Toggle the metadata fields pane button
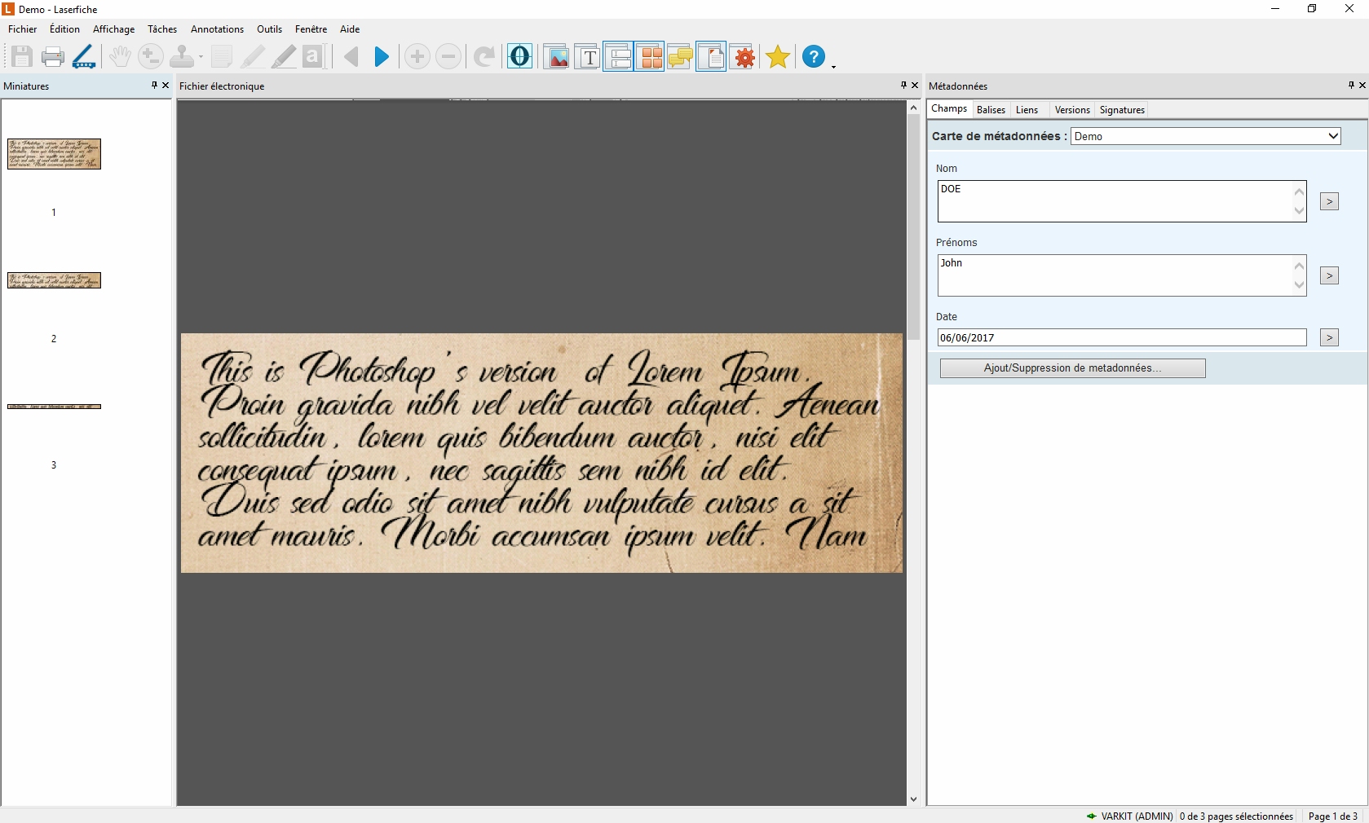The image size is (1369, 823). pyautogui.click(x=619, y=57)
